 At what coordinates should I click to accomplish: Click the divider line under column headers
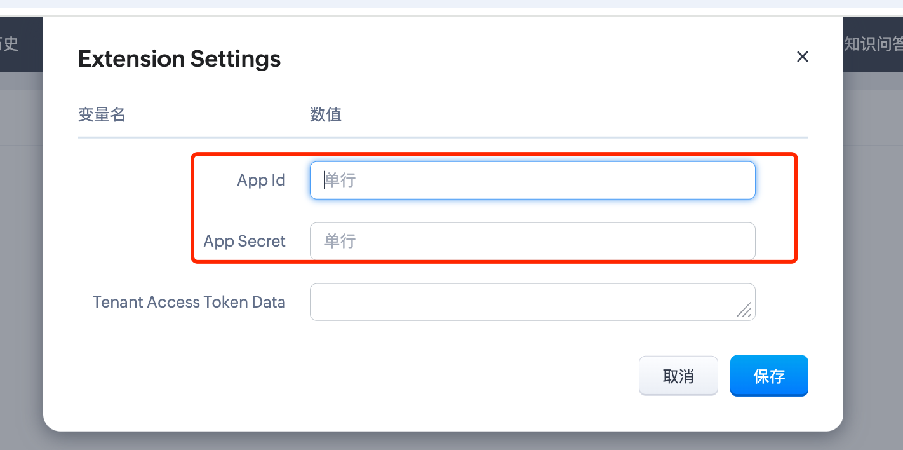[443, 137]
